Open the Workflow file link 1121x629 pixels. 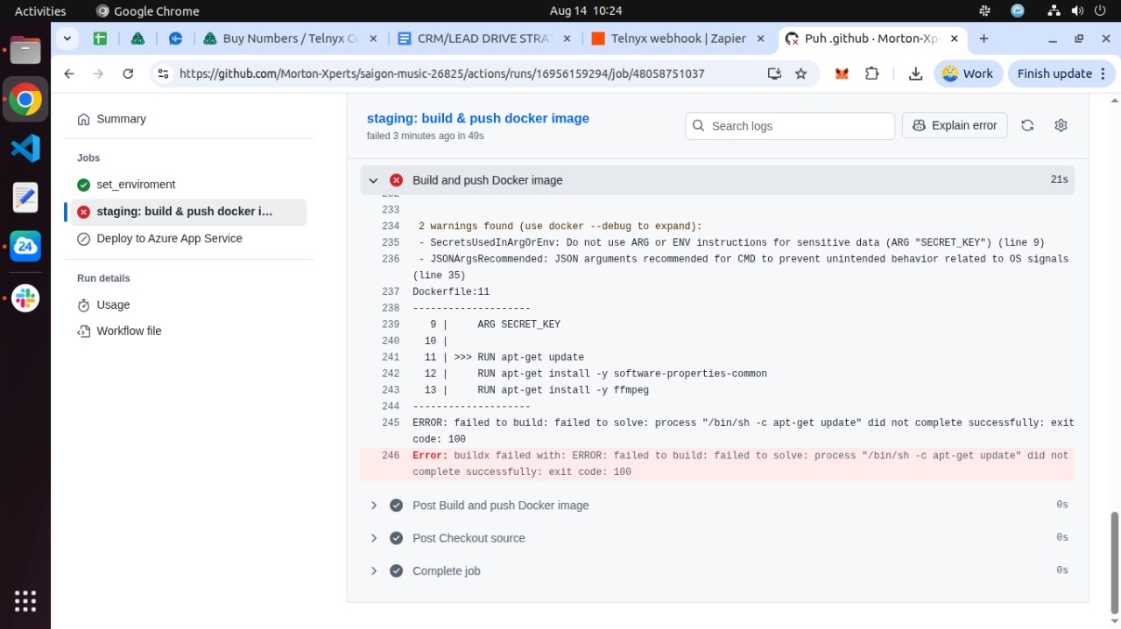pos(129,331)
